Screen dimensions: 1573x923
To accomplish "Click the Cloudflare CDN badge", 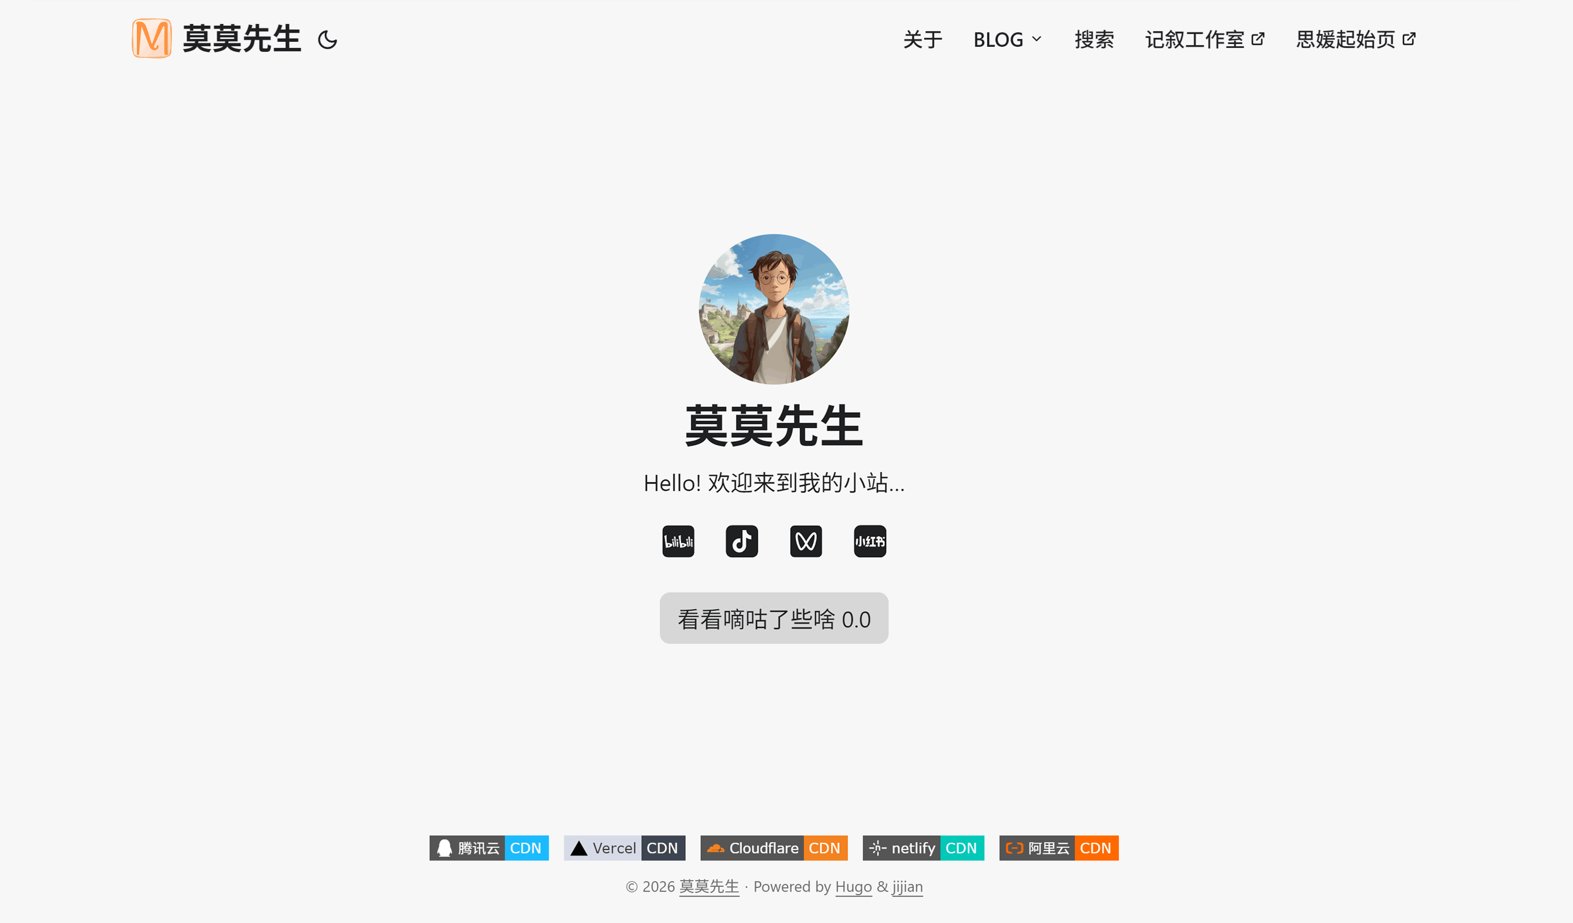I will (773, 848).
